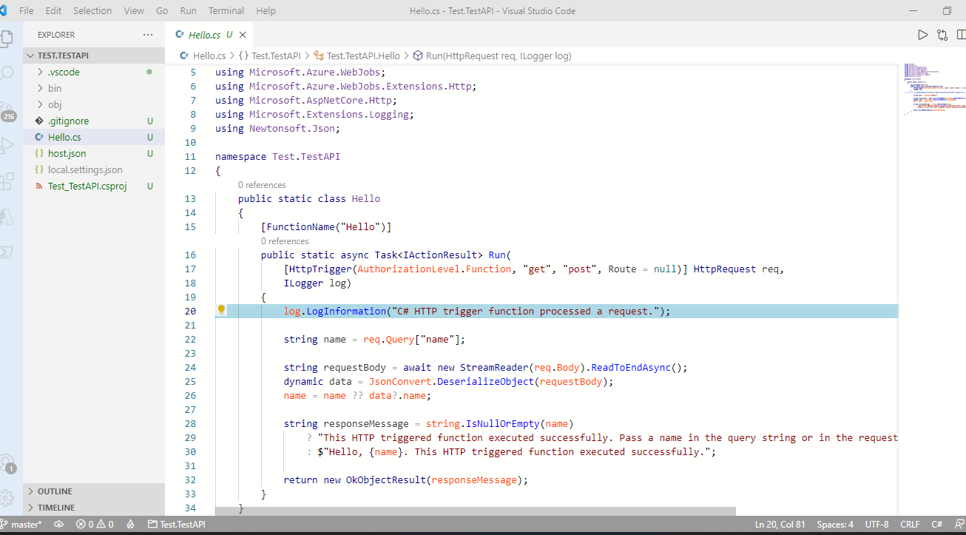Open Test_TestAPI.csproj in the explorer
The image size is (966, 535).
94,186
